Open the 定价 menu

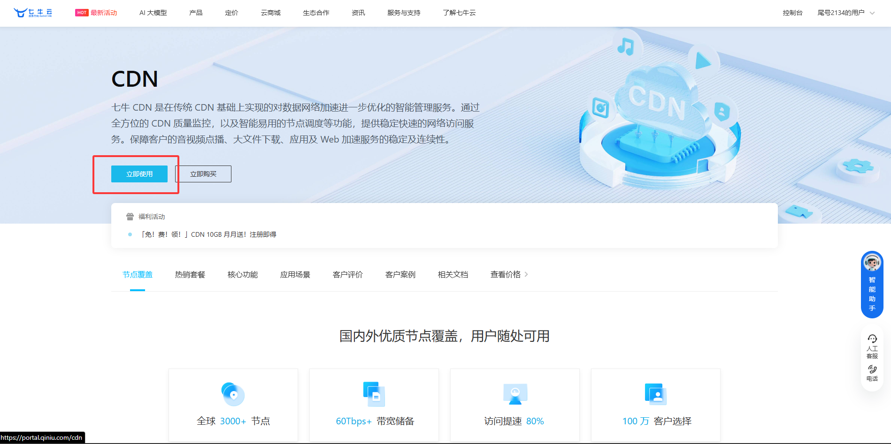[231, 13]
